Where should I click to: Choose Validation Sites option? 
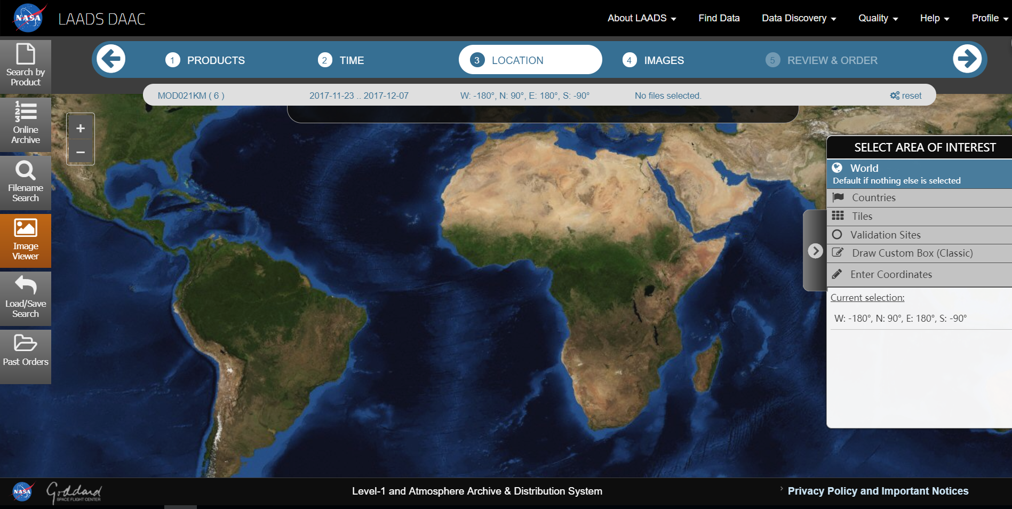click(x=919, y=235)
